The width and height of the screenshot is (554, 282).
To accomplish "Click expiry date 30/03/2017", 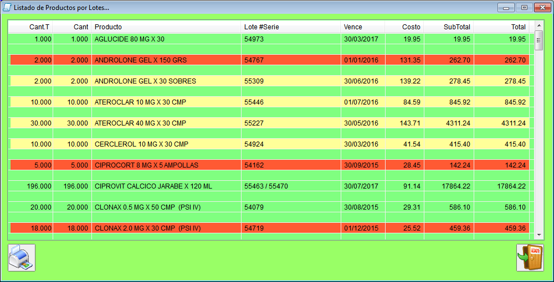I will click(x=361, y=39).
